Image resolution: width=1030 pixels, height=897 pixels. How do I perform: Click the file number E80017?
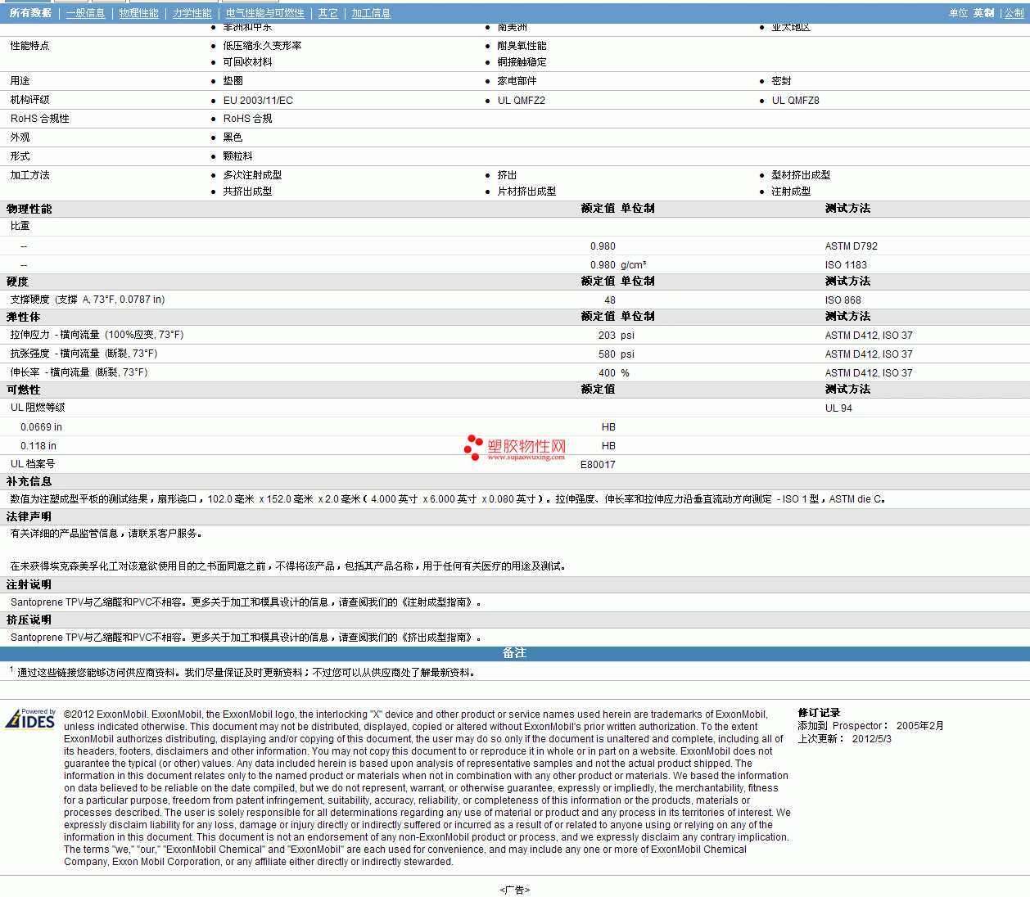[x=598, y=465]
